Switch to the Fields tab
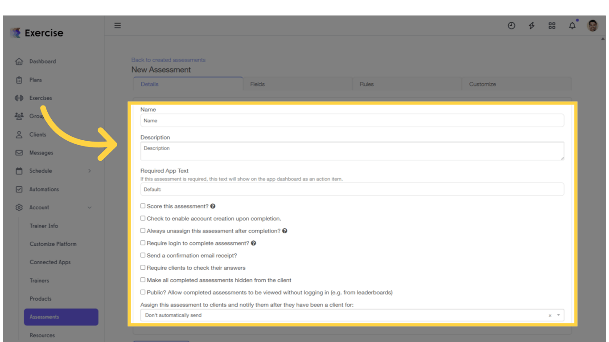The height and width of the screenshot is (342, 609). click(x=257, y=84)
